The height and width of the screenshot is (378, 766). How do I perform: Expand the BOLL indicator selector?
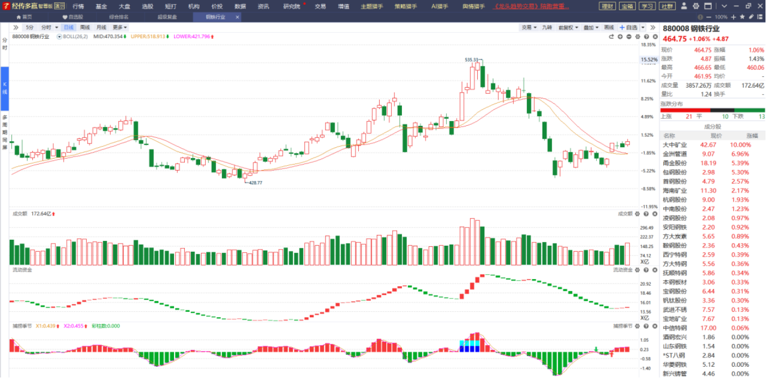pyautogui.click(x=59, y=37)
